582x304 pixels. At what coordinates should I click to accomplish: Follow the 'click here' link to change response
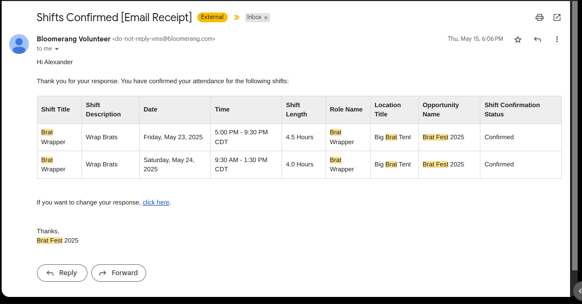tap(156, 202)
